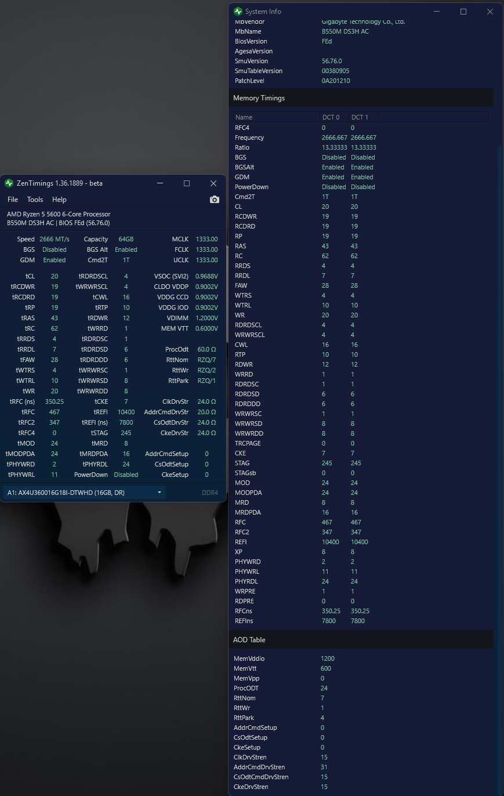This screenshot has height=796, width=504.
Task: Click the RttPark RZQ/1 value
Action: click(x=206, y=381)
